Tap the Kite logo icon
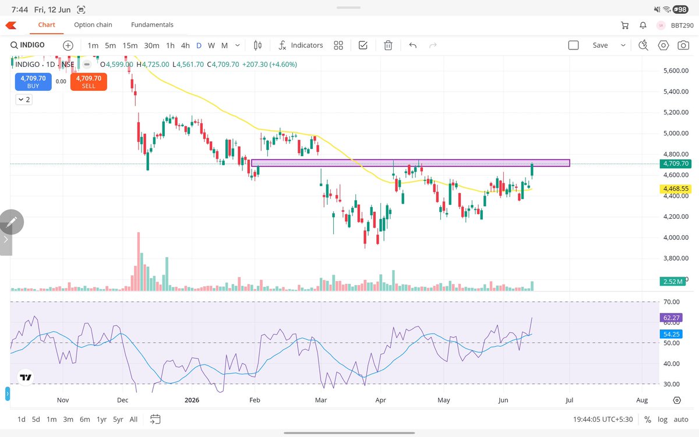Viewport: 699px width, 437px height. (x=11, y=25)
